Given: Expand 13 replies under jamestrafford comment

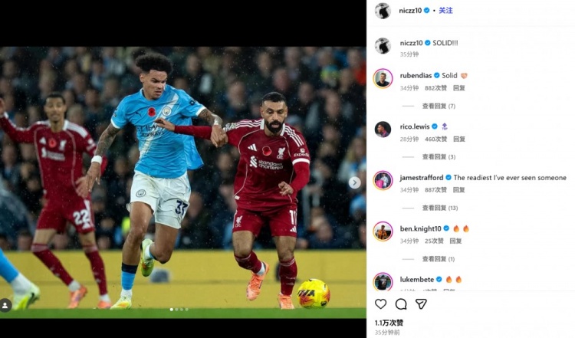Looking at the screenshot, I should [440, 208].
